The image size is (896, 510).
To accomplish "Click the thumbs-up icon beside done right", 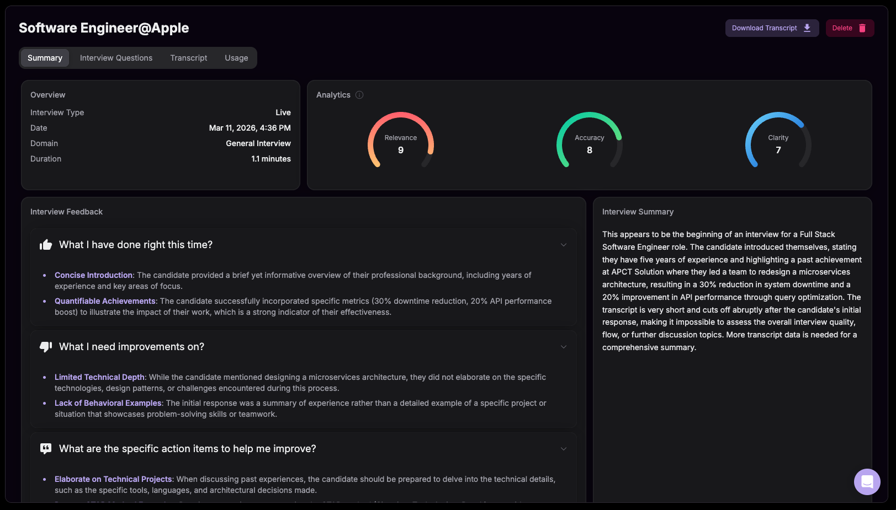I will [x=46, y=245].
